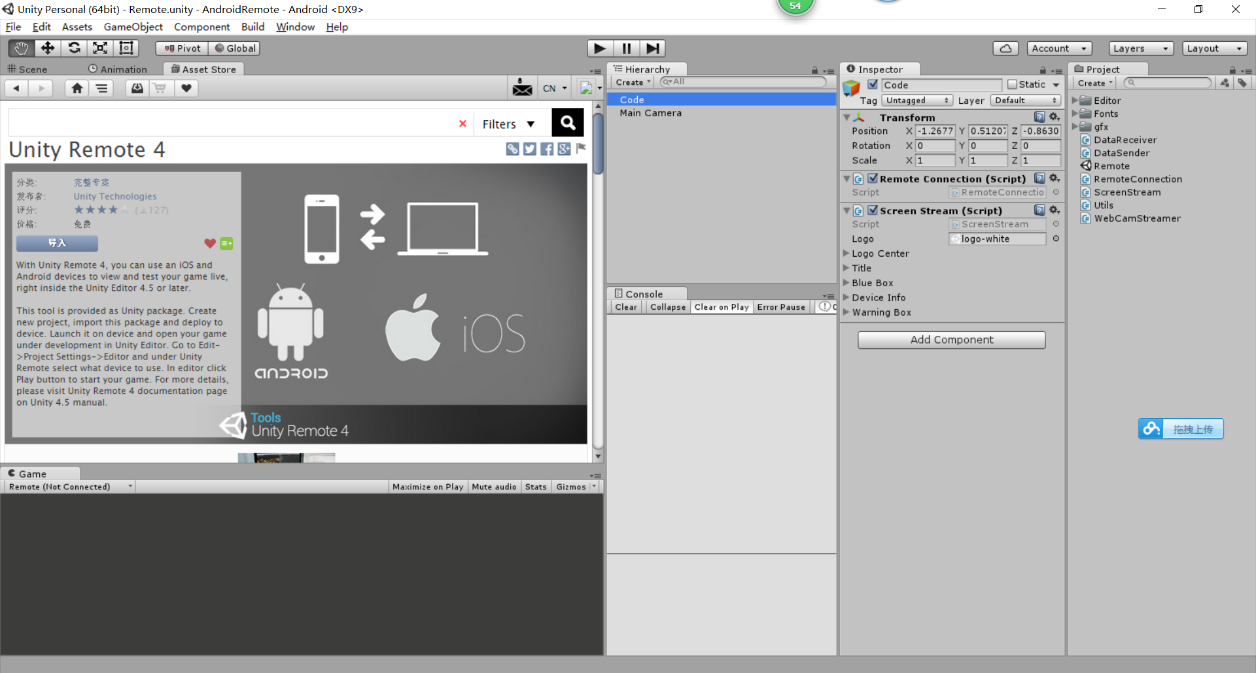The height and width of the screenshot is (673, 1256).
Task: Click the Play button
Action: click(x=600, y=48)
